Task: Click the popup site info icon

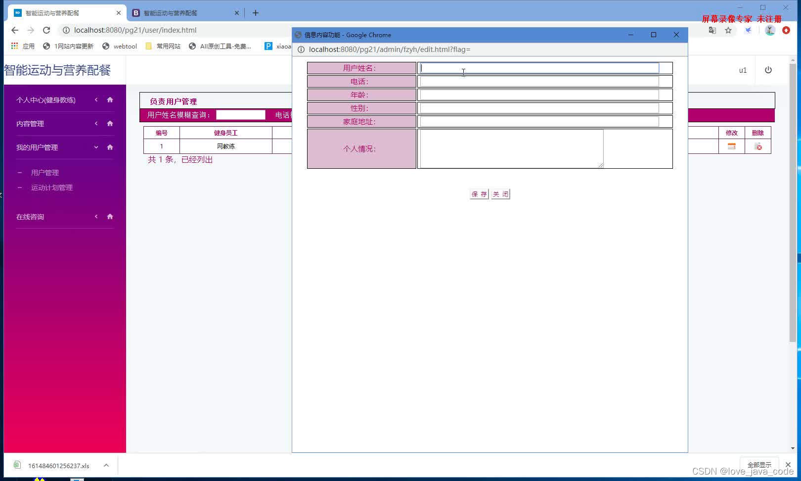Action: (301, 49)
